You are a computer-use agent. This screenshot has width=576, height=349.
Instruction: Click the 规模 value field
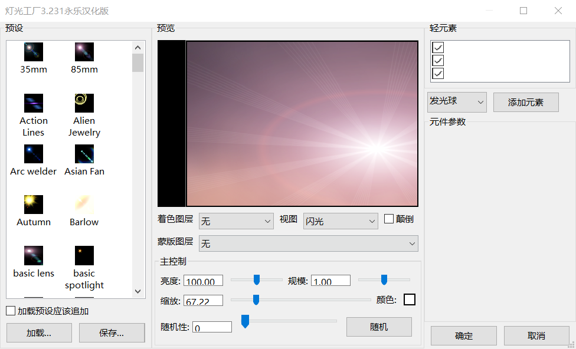coord(330,281)
